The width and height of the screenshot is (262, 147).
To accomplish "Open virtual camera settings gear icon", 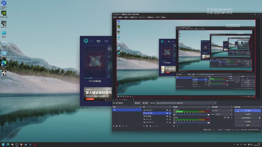I will click(259, 118).
